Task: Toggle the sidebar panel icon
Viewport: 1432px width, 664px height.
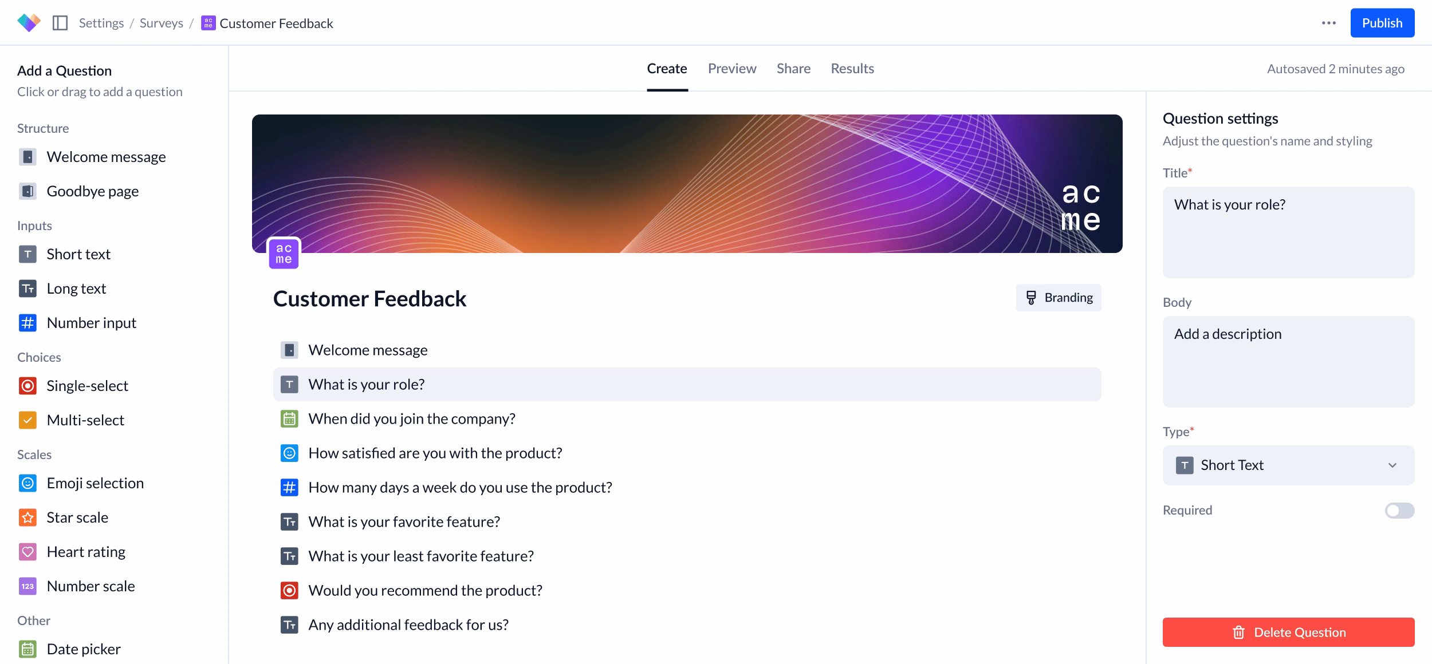Action: click(x=60, y=23)
